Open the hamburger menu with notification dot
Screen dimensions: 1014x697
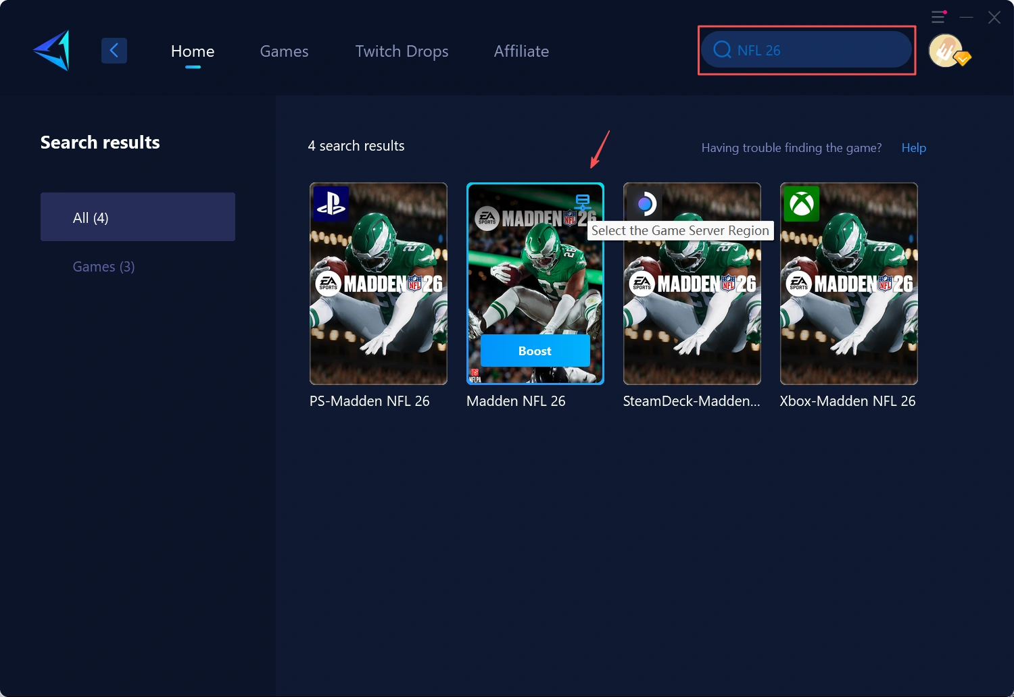coord(938,17)
